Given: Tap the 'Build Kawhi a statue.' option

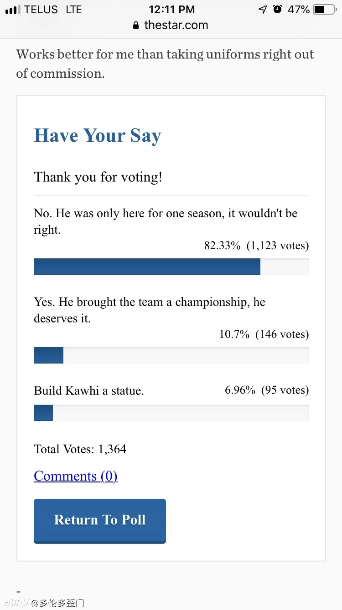Looking at the screenshot, I should 89,391.
